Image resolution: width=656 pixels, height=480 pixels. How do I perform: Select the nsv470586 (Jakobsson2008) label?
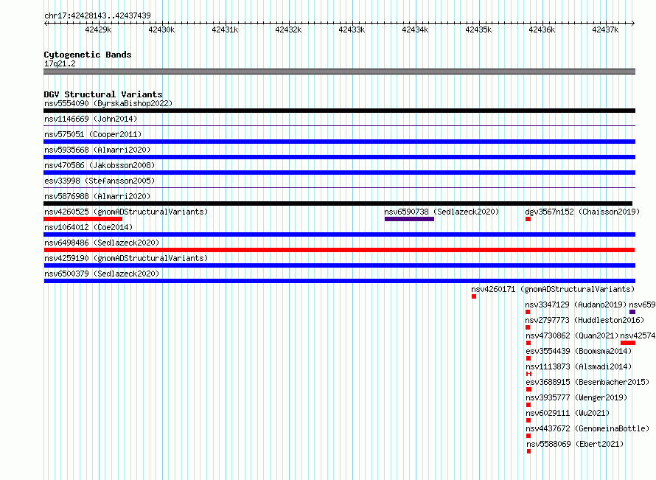pyautogui.click(x=100, y=165)
